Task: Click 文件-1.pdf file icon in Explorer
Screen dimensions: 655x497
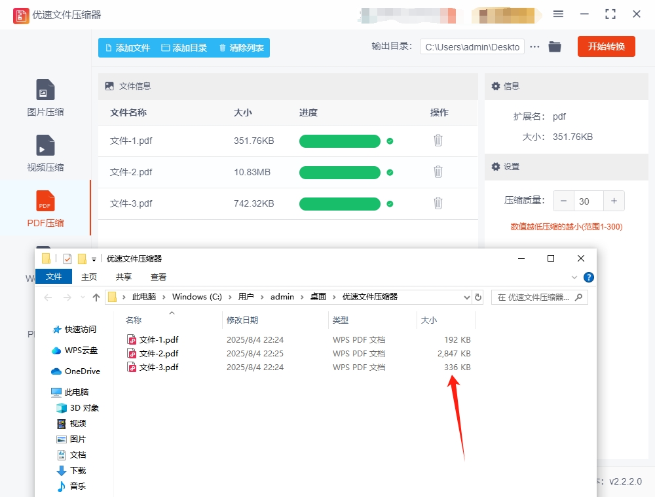Action: coord(132,339)
